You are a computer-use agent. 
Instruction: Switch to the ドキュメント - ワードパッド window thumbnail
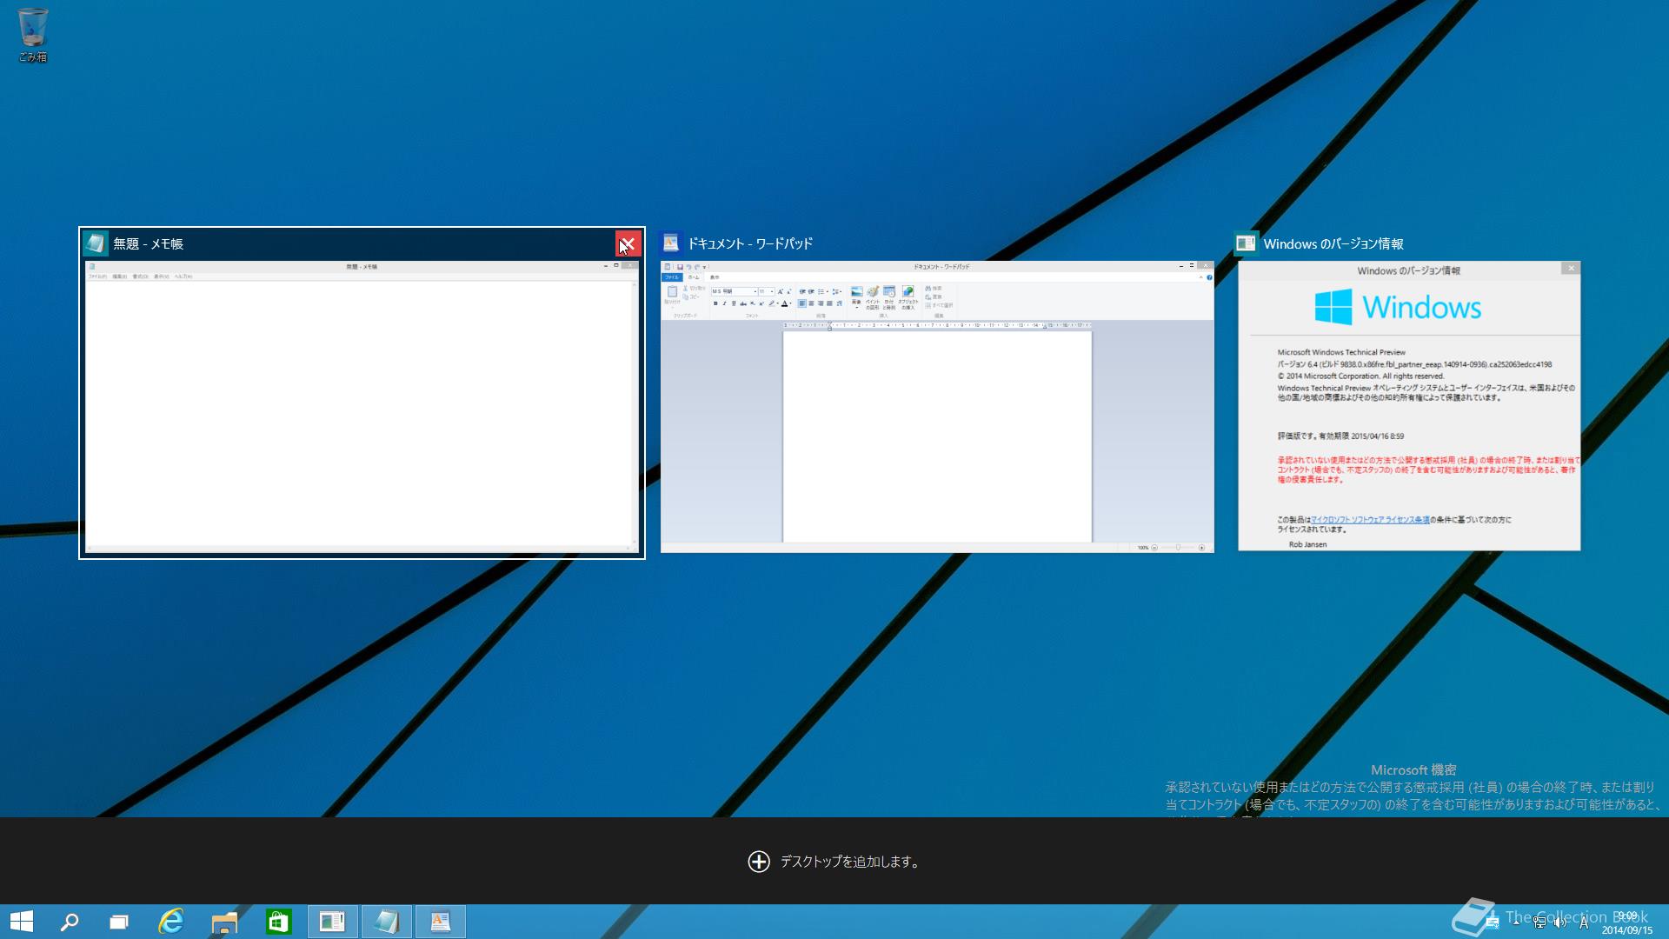pos(937,406)
